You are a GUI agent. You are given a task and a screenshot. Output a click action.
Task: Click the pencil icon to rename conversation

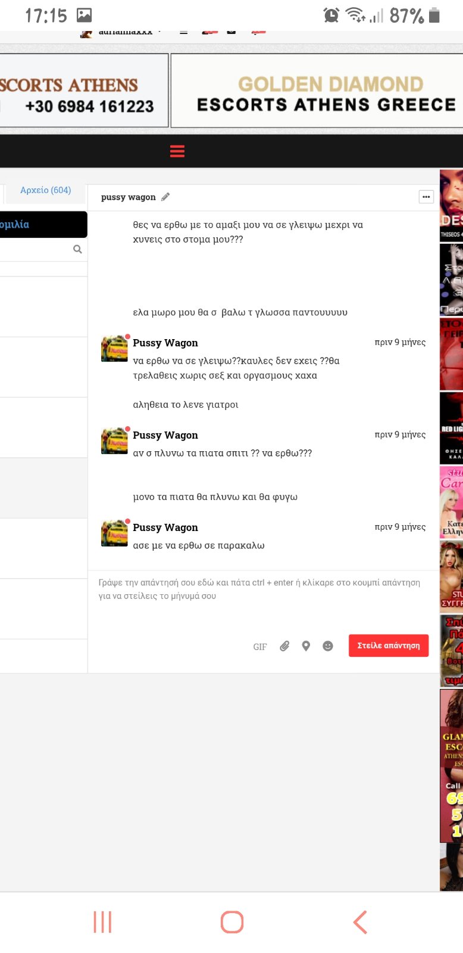click(x=165, y=197)
